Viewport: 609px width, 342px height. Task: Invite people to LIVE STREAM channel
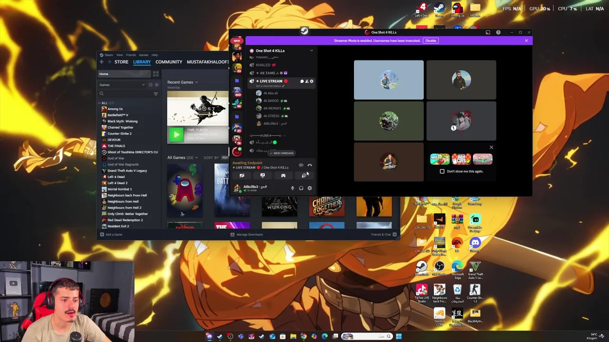pyautogui.click(x=307, y=81)
